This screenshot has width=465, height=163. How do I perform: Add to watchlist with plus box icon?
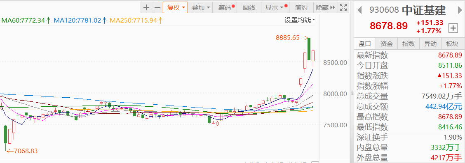[453, 29]
